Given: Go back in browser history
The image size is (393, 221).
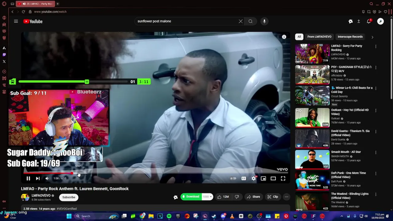Looking at the screenshot, I should [x=12, y=12].
